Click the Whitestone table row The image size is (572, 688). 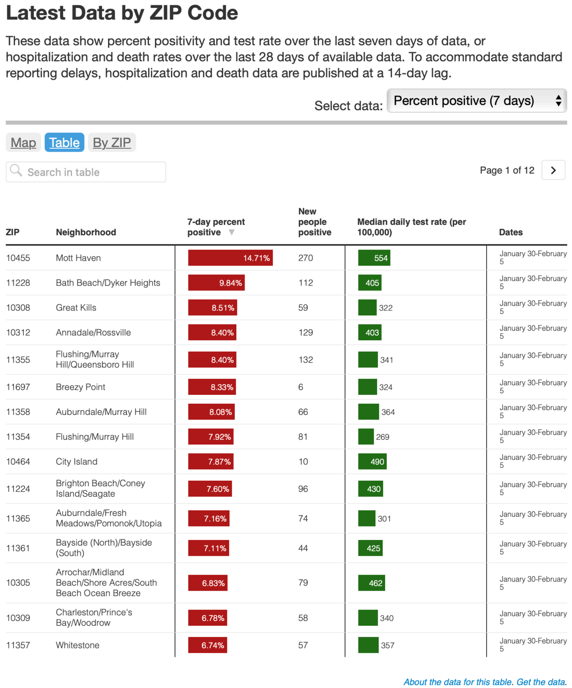(x=178, y=645)
